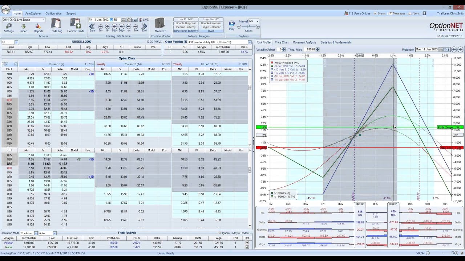This screenshot has height=261, width=465.
Task: Click the Exp expiration button
Action: [x=134, y=20]
